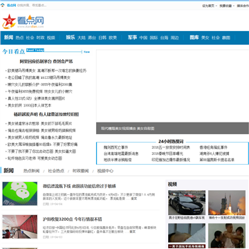Open hot search starting with 地铁

[118, 160]
